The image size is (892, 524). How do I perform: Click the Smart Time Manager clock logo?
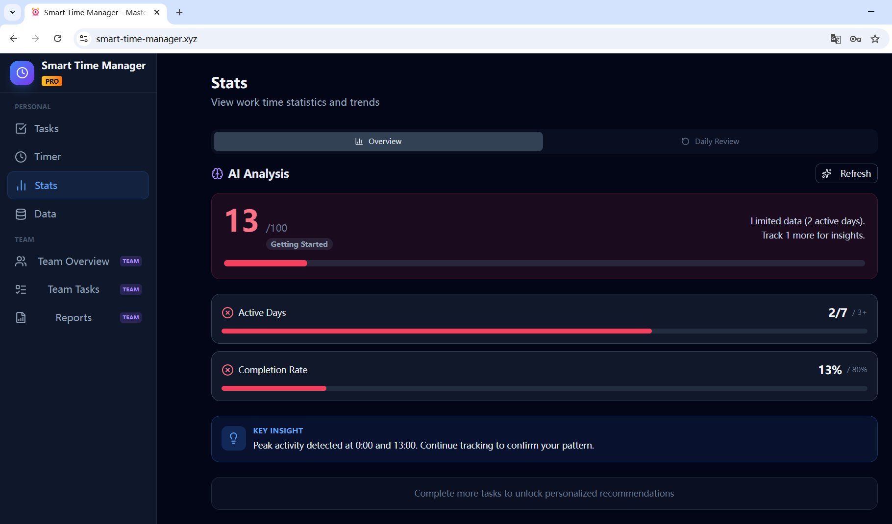click(22, 72)
